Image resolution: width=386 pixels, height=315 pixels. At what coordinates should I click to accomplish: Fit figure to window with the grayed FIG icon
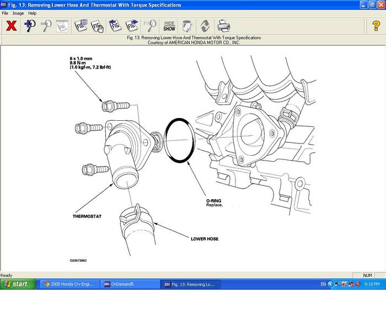click(x=62, y=26)
